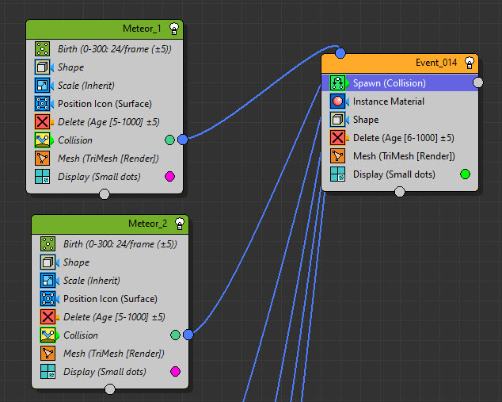Select 'Mesh (TriMesh [Render])' label in Meteor_1

[x=108, y=159]
